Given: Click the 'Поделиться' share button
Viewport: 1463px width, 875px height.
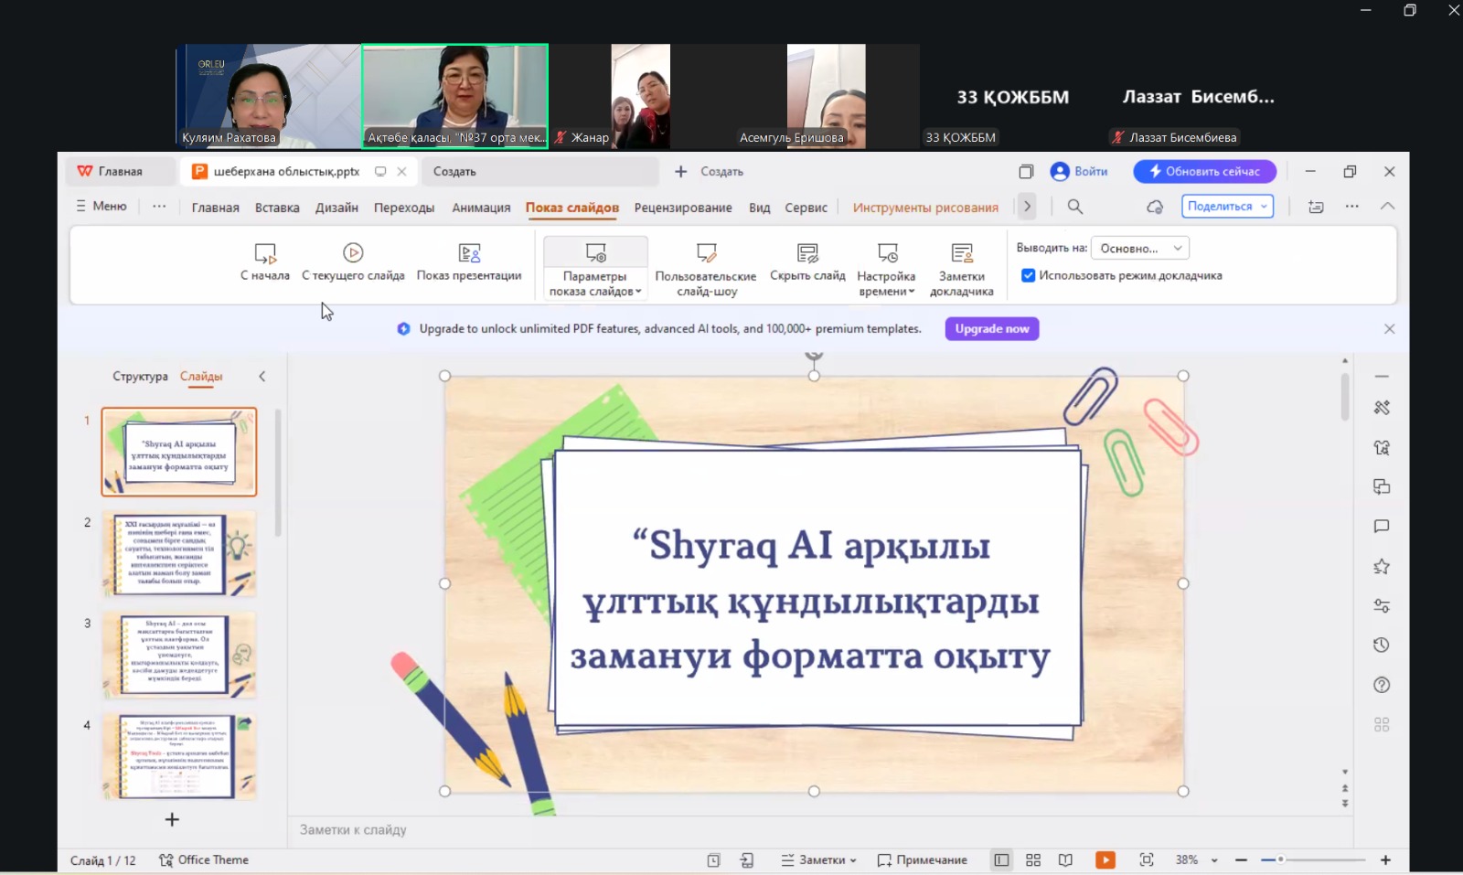Looking at the screenshot, I should (1227, 207).
